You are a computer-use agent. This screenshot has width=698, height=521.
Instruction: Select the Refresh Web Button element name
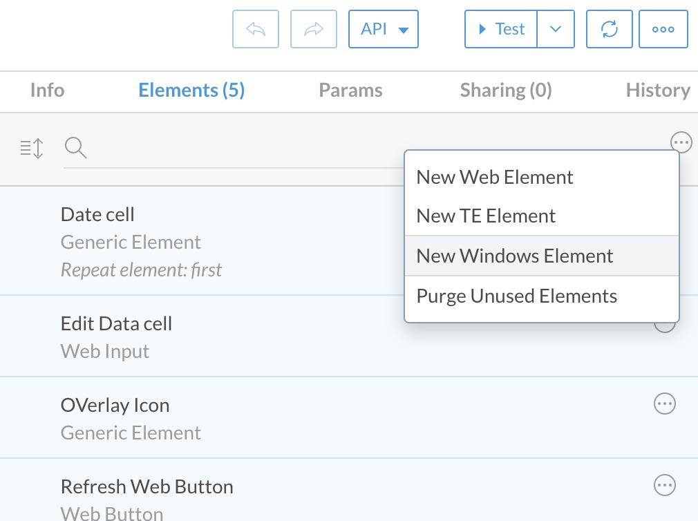point(147,486)
